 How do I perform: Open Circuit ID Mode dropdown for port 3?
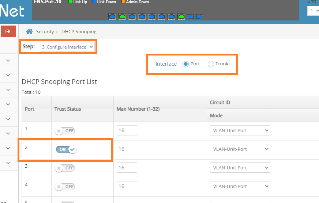coord(240,168)
